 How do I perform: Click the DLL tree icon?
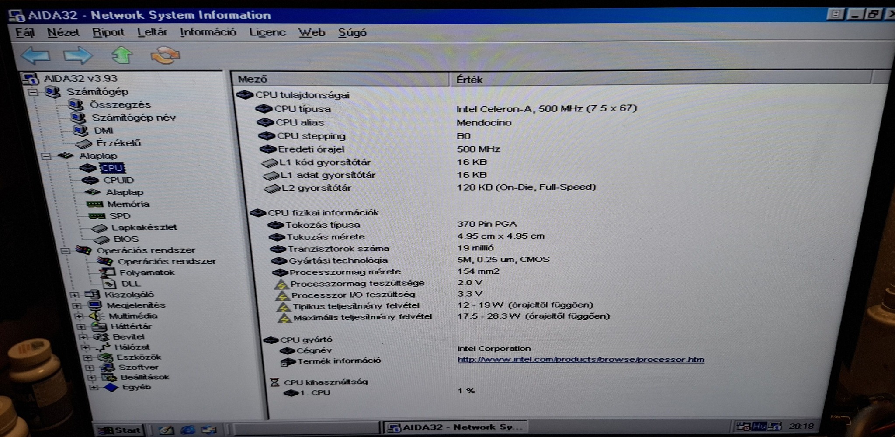click(109, 284)
